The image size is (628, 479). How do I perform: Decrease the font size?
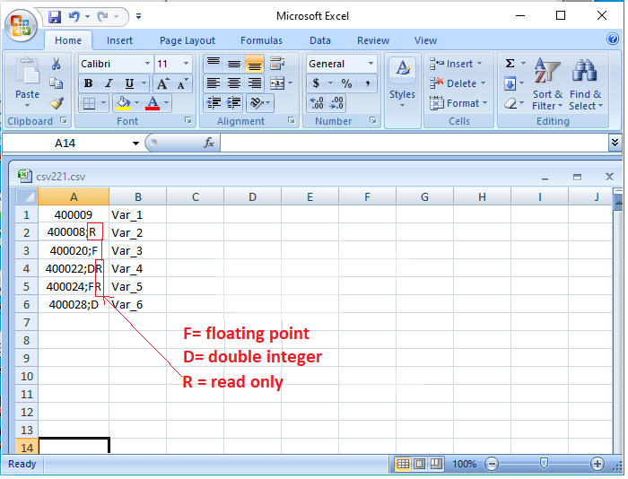pyautogui.click(x=181, y=83)
